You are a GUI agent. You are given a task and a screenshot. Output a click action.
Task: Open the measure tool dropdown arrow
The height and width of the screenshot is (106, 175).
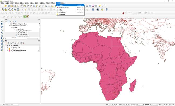[x=98, y=6]
